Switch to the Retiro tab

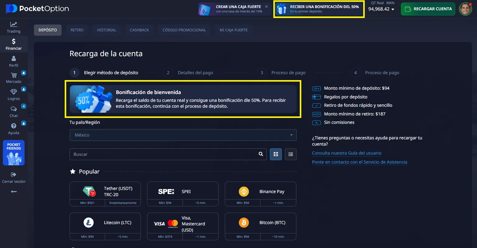[77, 30]
